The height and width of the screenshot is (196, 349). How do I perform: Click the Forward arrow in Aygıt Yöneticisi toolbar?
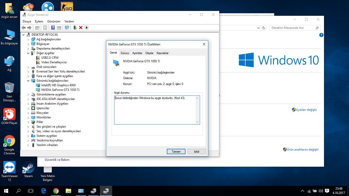click(x=29, y=28)
